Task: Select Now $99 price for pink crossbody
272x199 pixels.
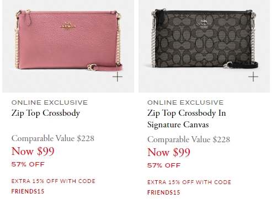Action: click(33, 152)
